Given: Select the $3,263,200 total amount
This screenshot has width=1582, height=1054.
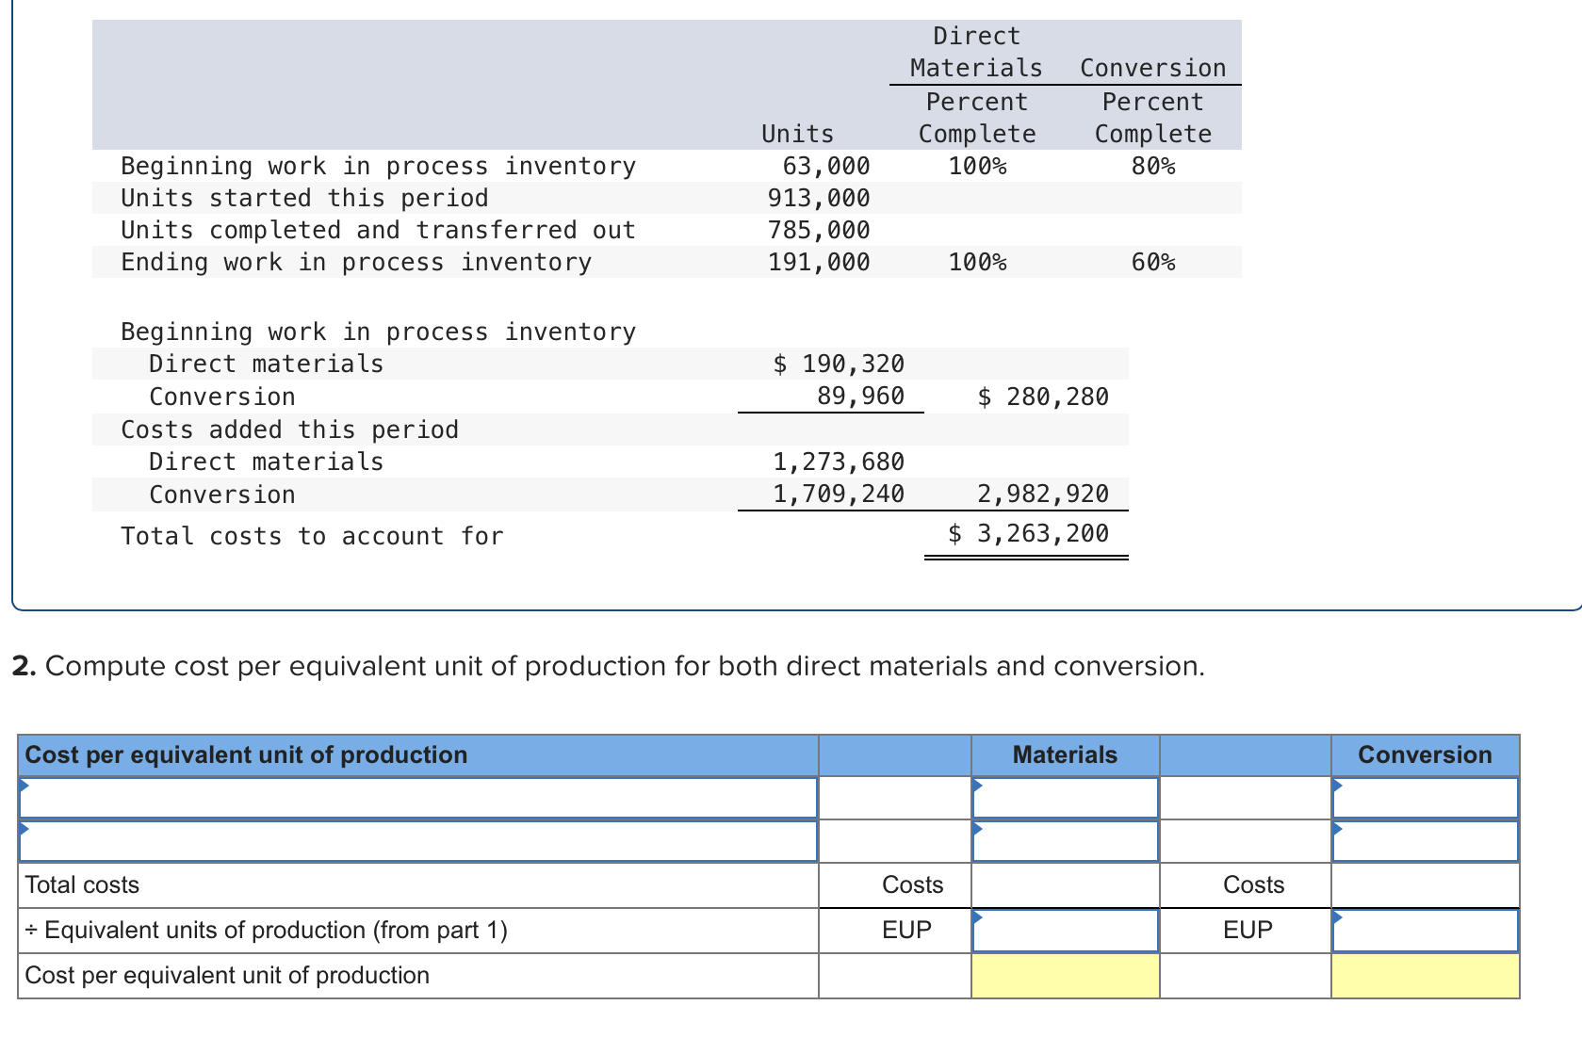Looking at the screenshot, I should 1027,532.
